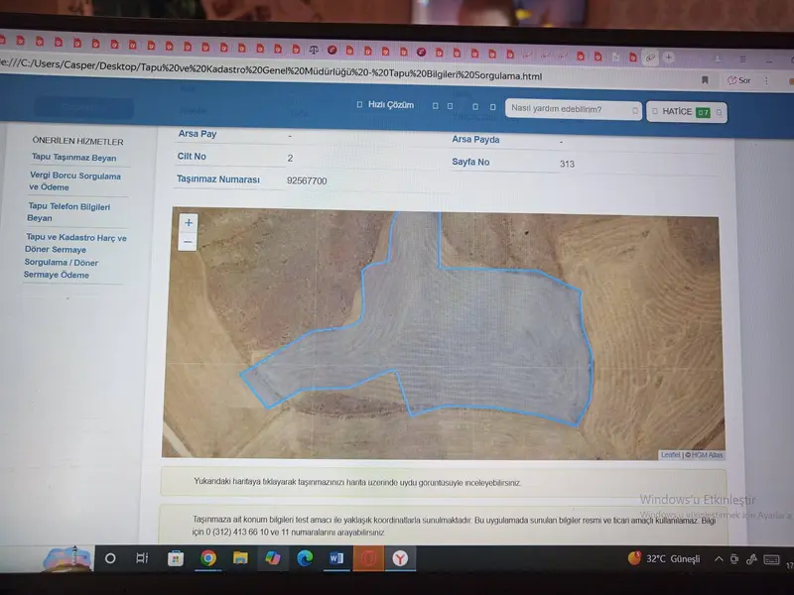Show hidden system tray icons chevron

pos(719,559)
